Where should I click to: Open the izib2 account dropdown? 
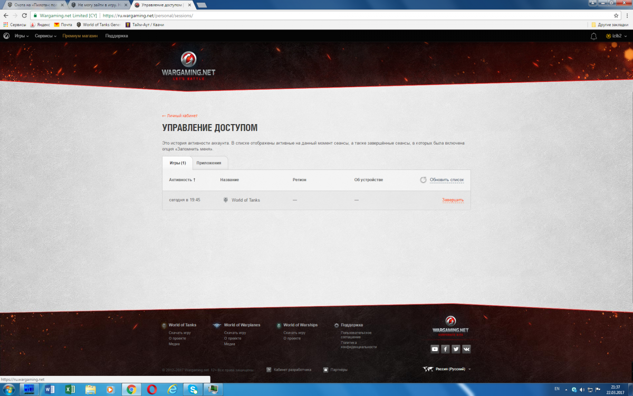(x=617, y=36)
